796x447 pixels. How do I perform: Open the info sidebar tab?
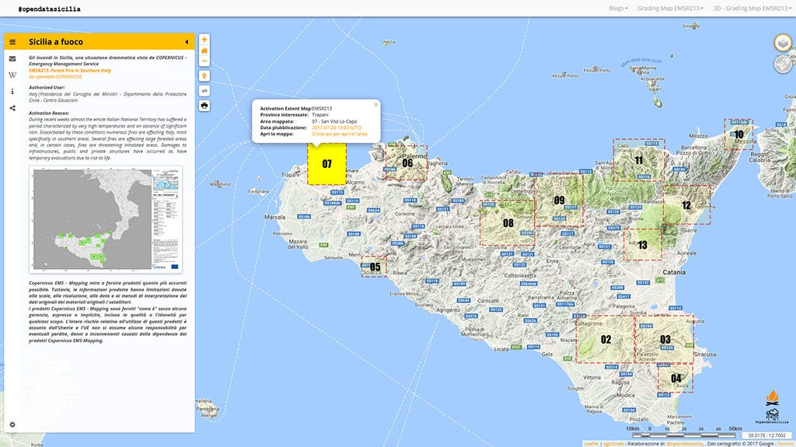pos(12,92)
